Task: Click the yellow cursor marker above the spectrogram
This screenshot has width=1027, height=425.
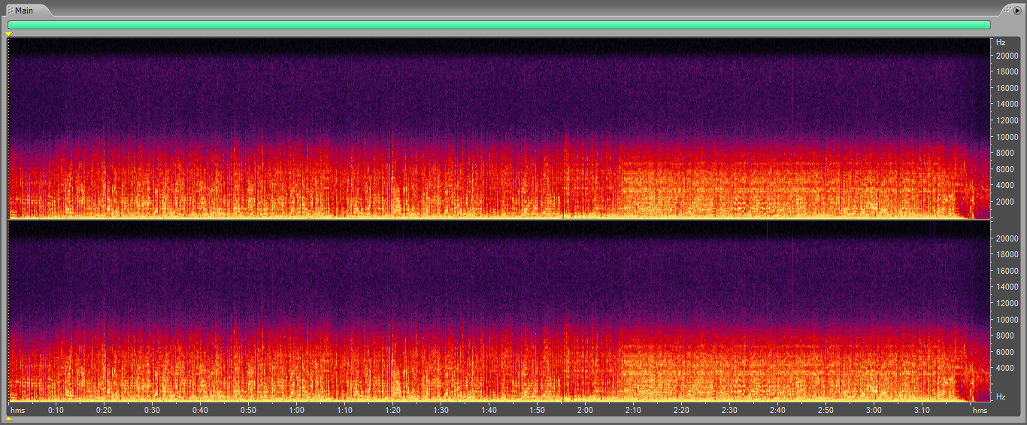Action: [x=9, y=34]
